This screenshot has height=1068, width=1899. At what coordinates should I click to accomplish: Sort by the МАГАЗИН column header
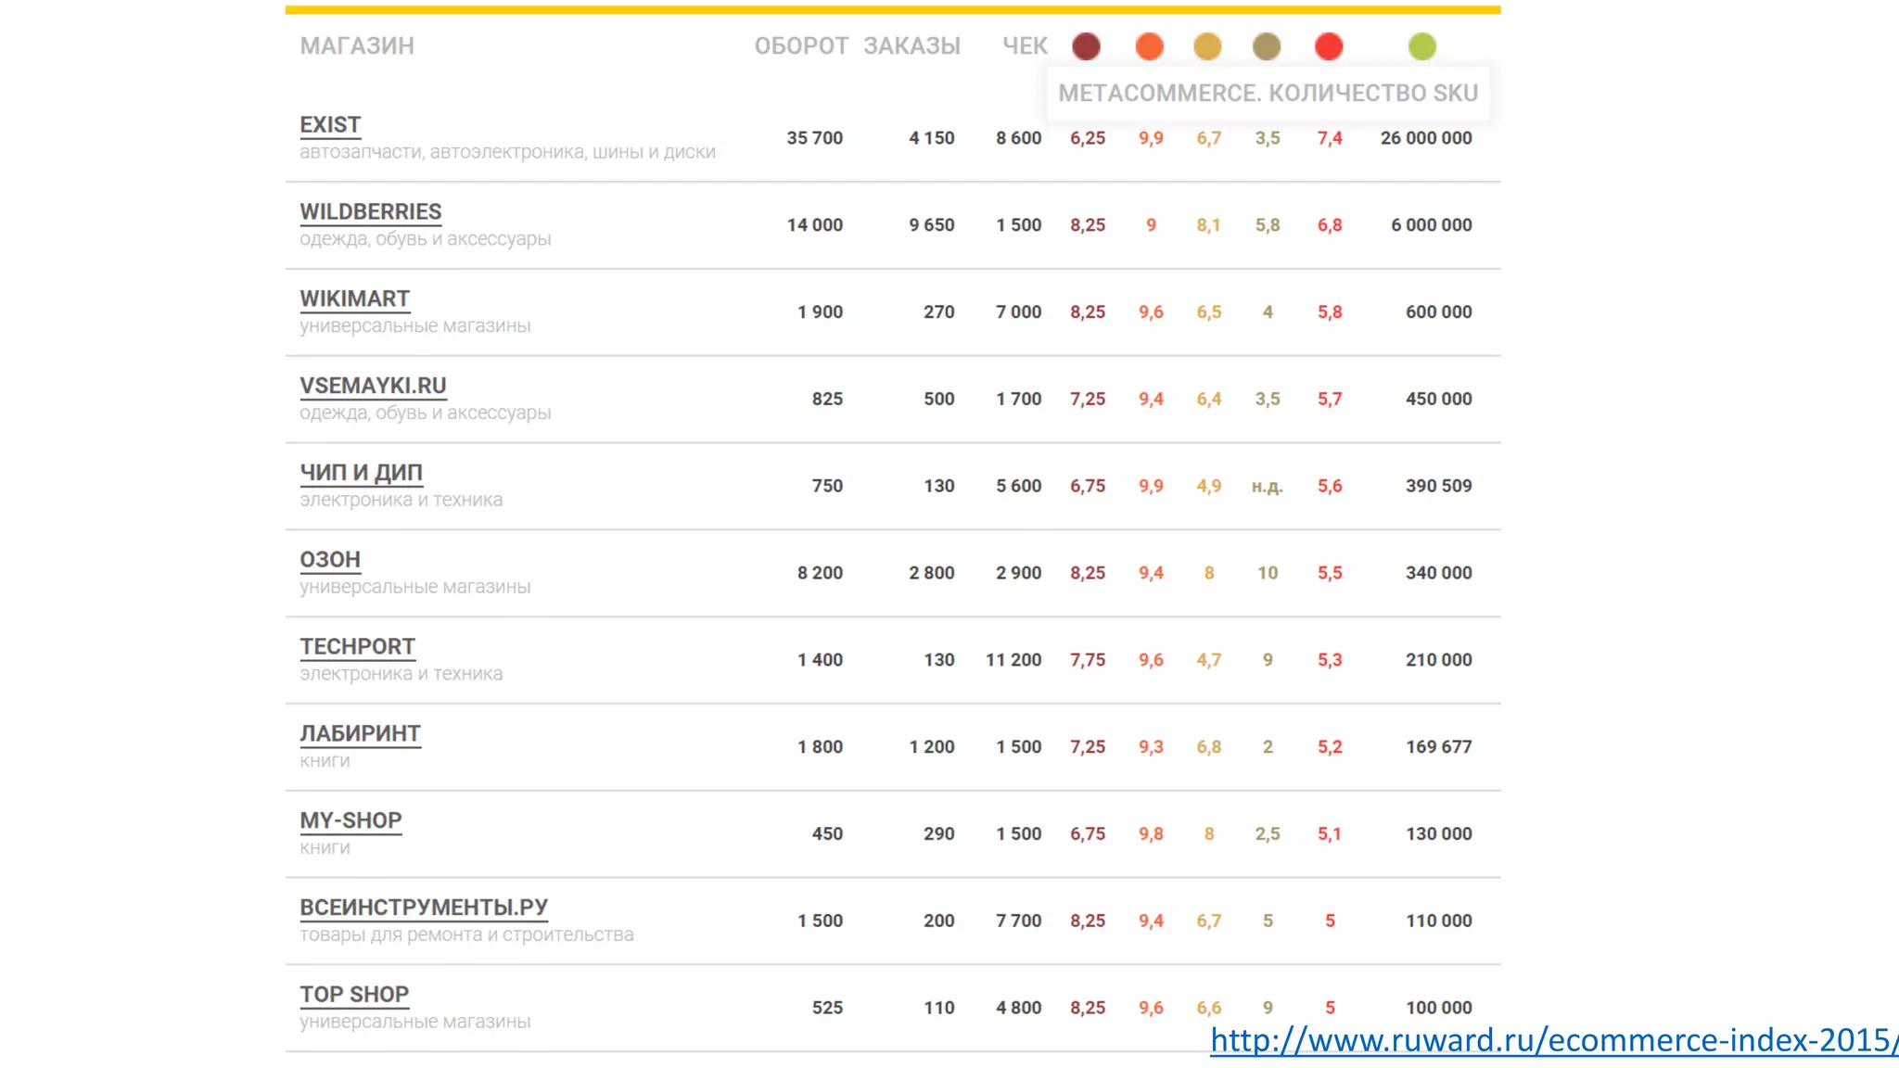point(357,46)
